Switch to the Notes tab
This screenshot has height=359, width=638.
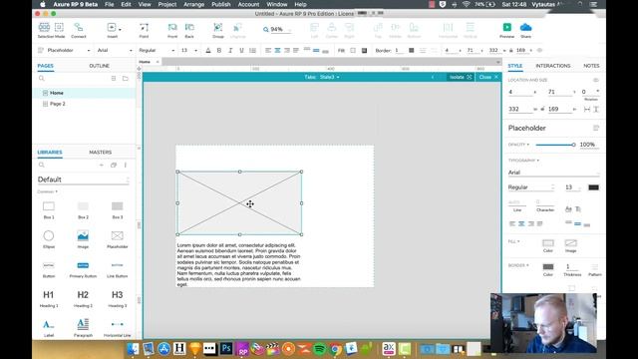(x=591, y=66)
